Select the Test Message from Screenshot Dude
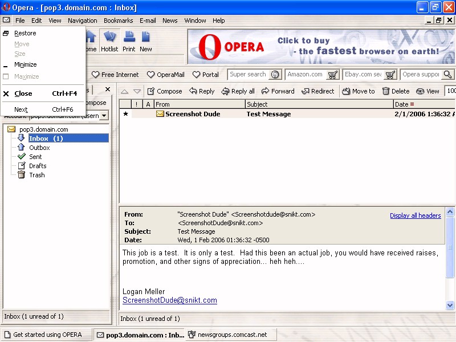The width and height of the screenshot is (456, 342). [x=287, y=114]
